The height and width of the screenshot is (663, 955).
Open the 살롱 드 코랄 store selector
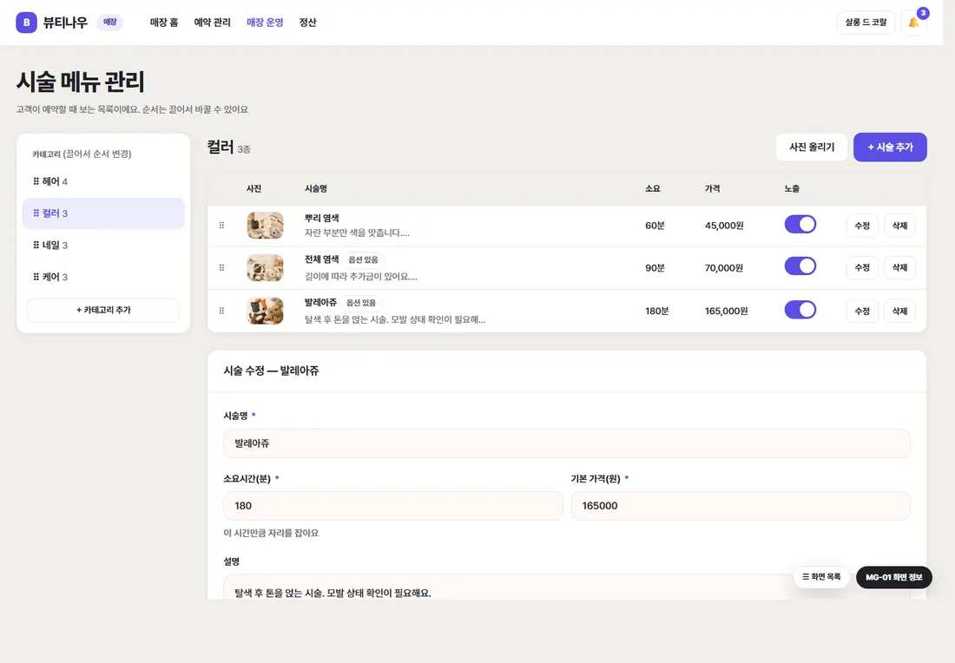click(x=866, y=23)
